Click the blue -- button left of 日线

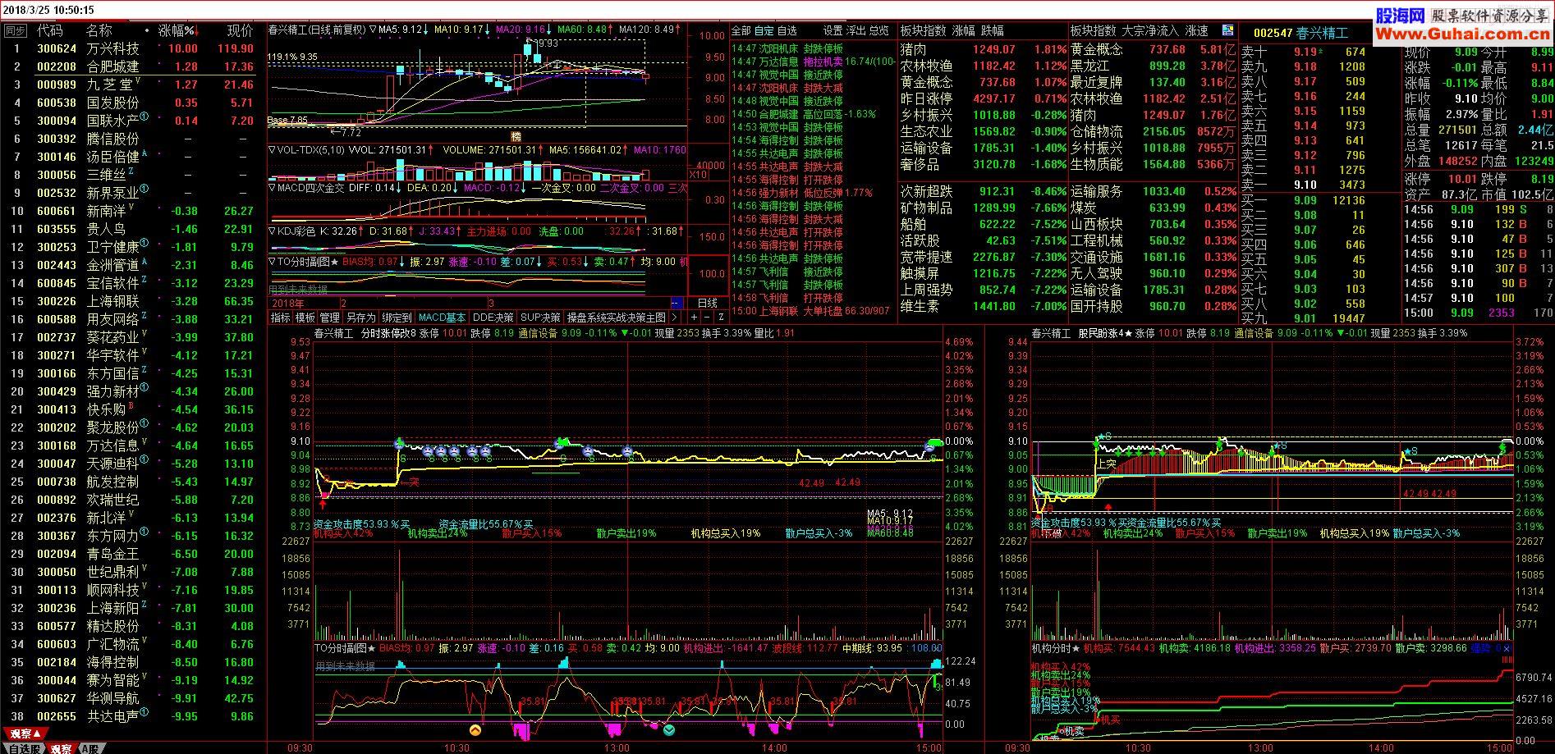click(x=677, y=303)
